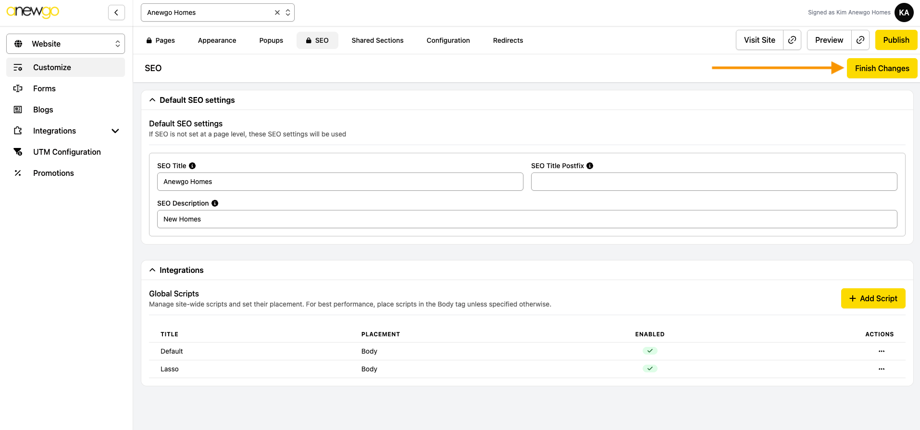Collapse the Default SEO settings panel
Viewport: 920px width, 430px height.
[152, 100]
